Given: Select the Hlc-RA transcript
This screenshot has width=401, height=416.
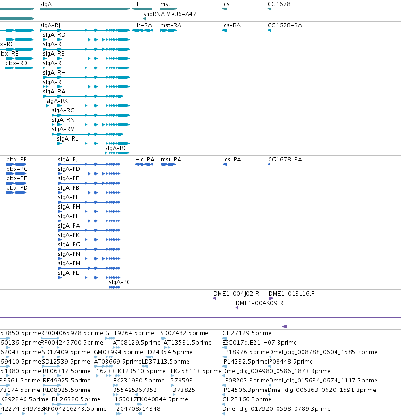Looking at the screenshot, I should 143,30.
